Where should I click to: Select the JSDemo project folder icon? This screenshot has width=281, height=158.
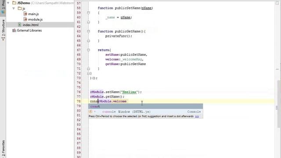(x=14, y=3)
